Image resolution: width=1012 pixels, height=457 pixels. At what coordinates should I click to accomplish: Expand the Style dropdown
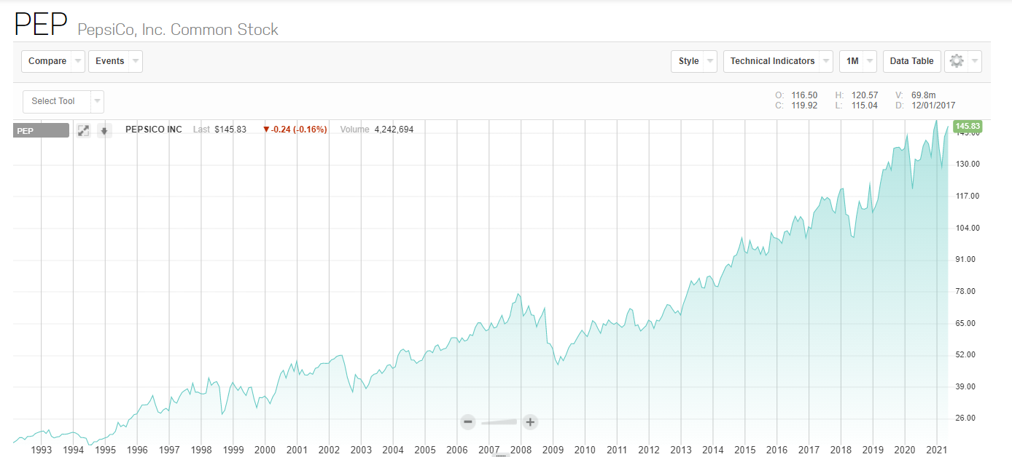click(x=693, y=61)
